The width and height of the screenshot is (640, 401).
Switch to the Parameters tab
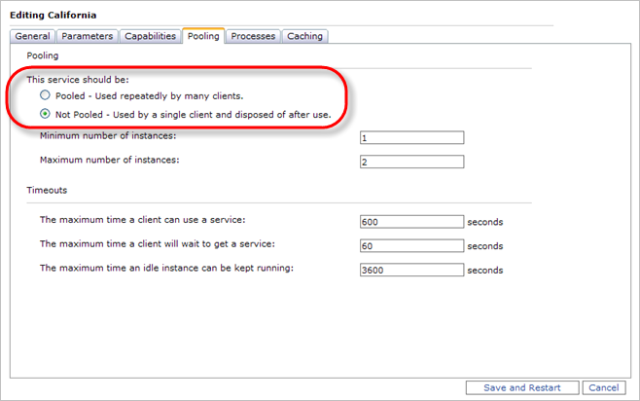pyautogui.click(x=88, y=36)
